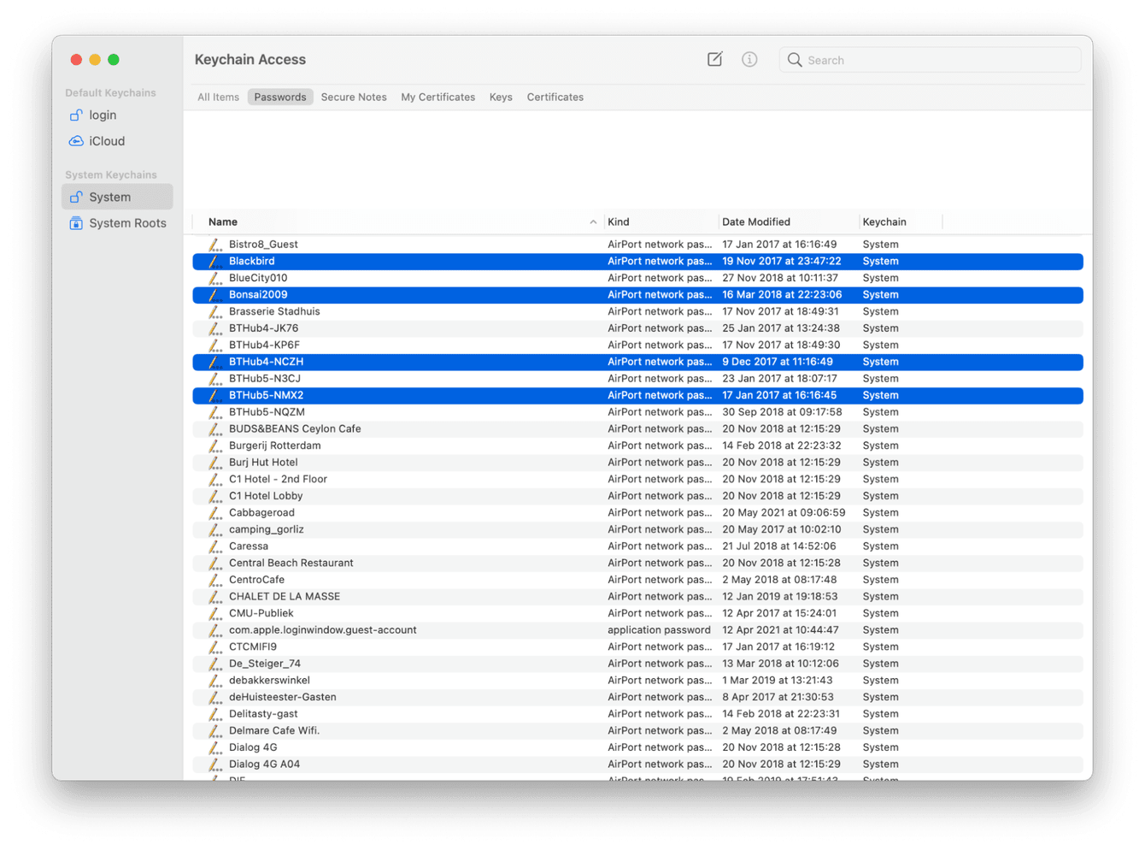1145x850 pixels.
Task: Click the key icon beside Bonsai2009
Action: point(214,294)
